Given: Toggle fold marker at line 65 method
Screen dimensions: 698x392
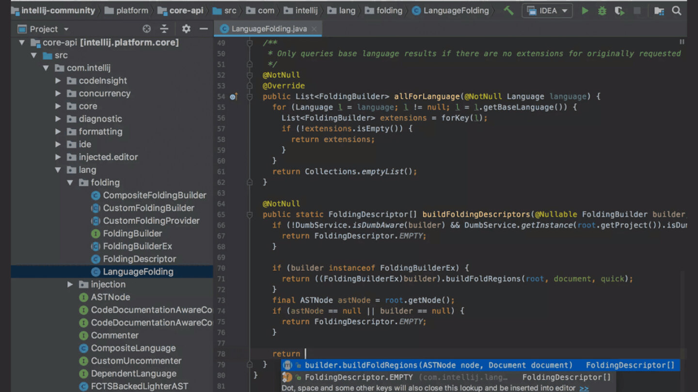Looking at the screenshot, I should [x=250, y=214].
